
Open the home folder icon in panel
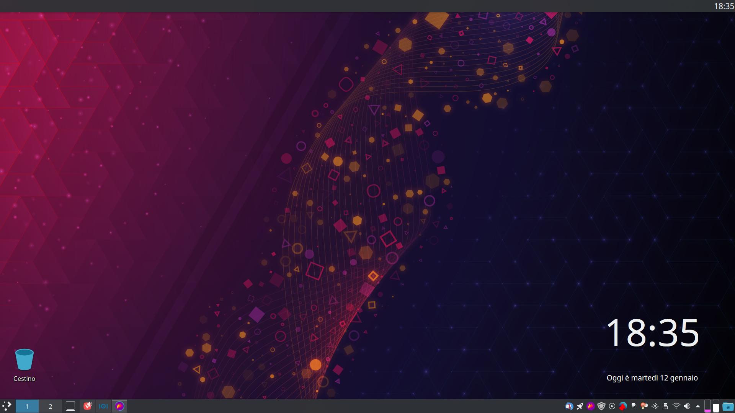(x=728, y=406)
